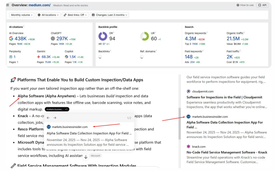Open the Changes: Last 3 months dropdown
Screen dimensions: 275x171
coord(110,15)
